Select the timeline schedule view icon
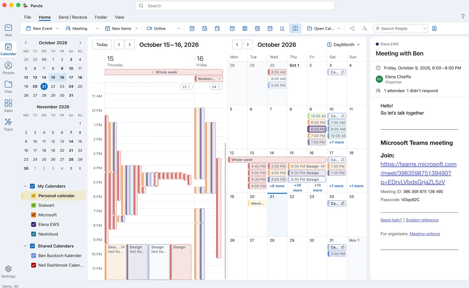469x288 pixels. click(x=283, y=28)
